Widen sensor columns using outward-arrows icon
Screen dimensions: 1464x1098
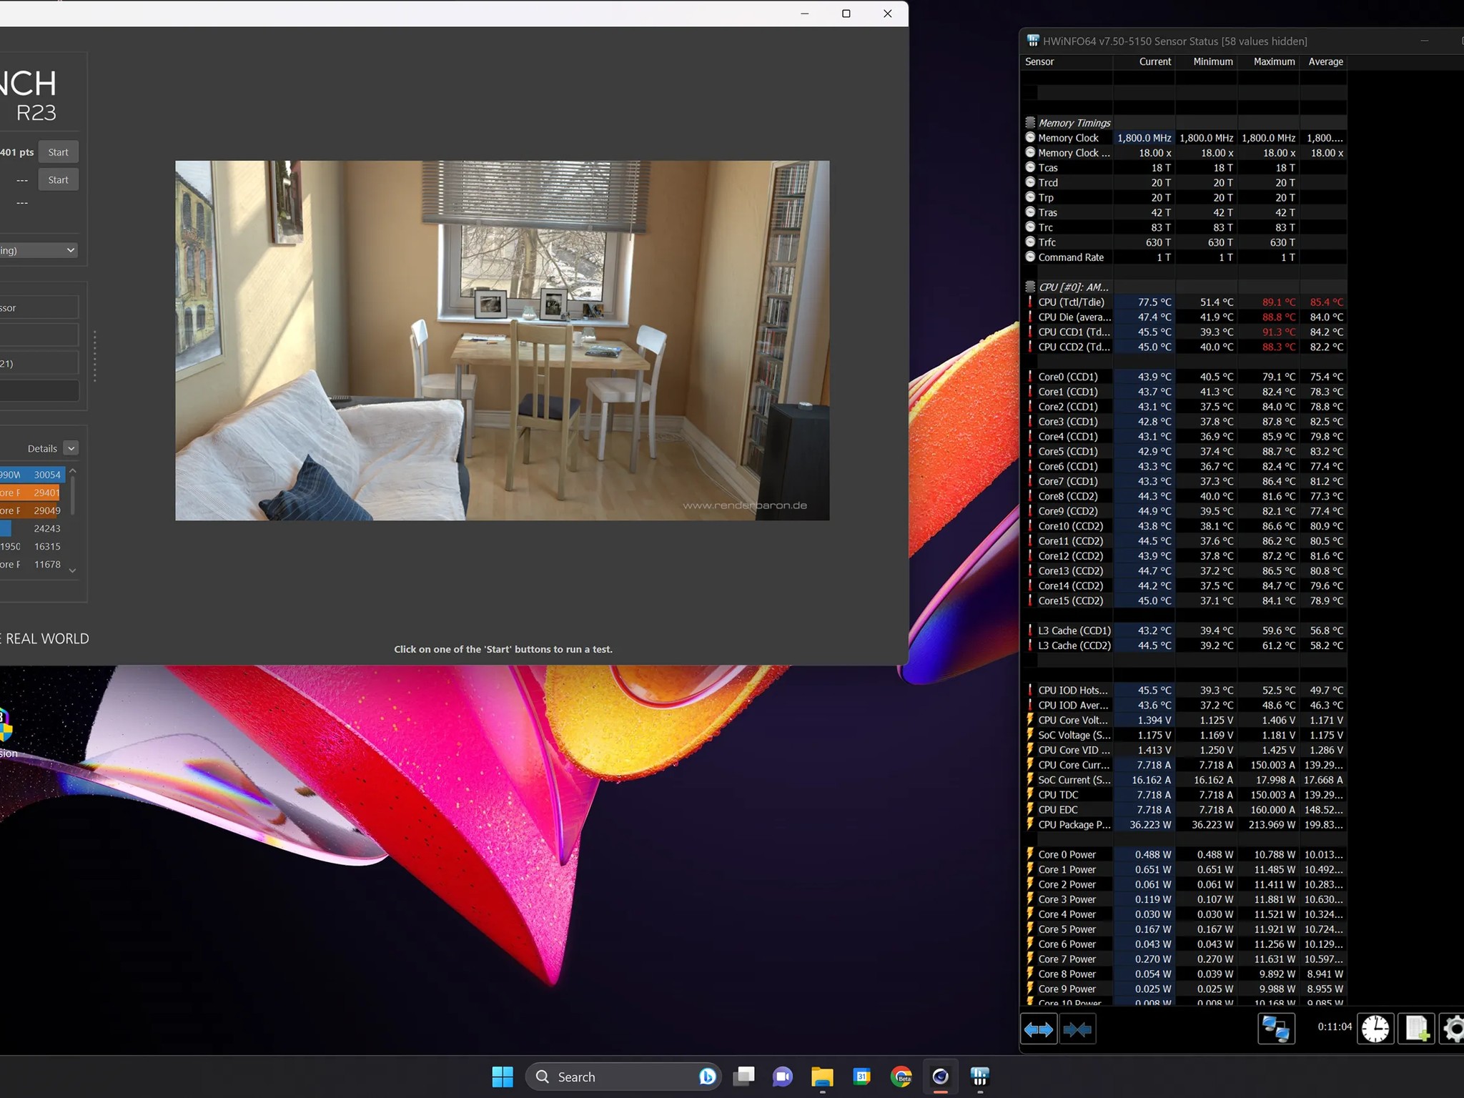tap(1039, 1028)
